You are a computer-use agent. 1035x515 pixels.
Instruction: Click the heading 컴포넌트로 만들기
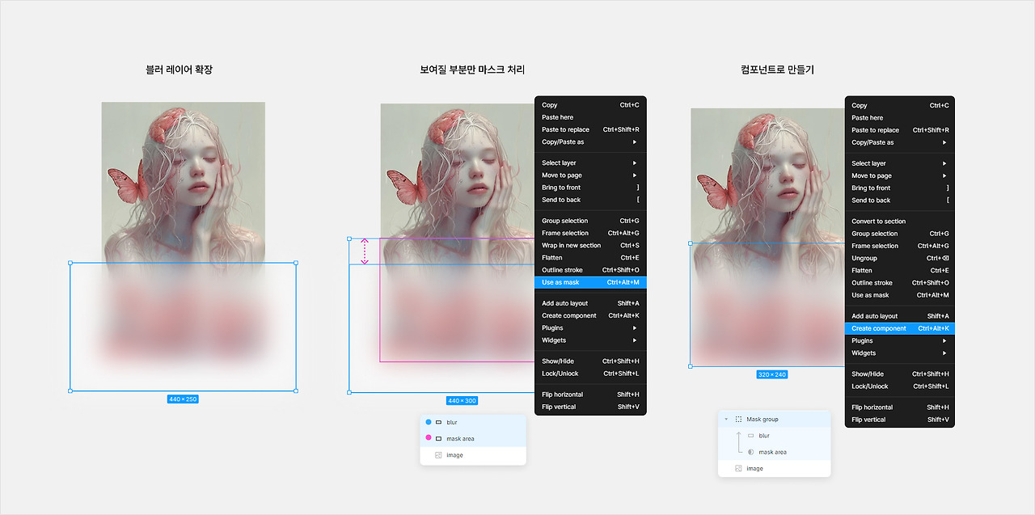click(777, 70)
